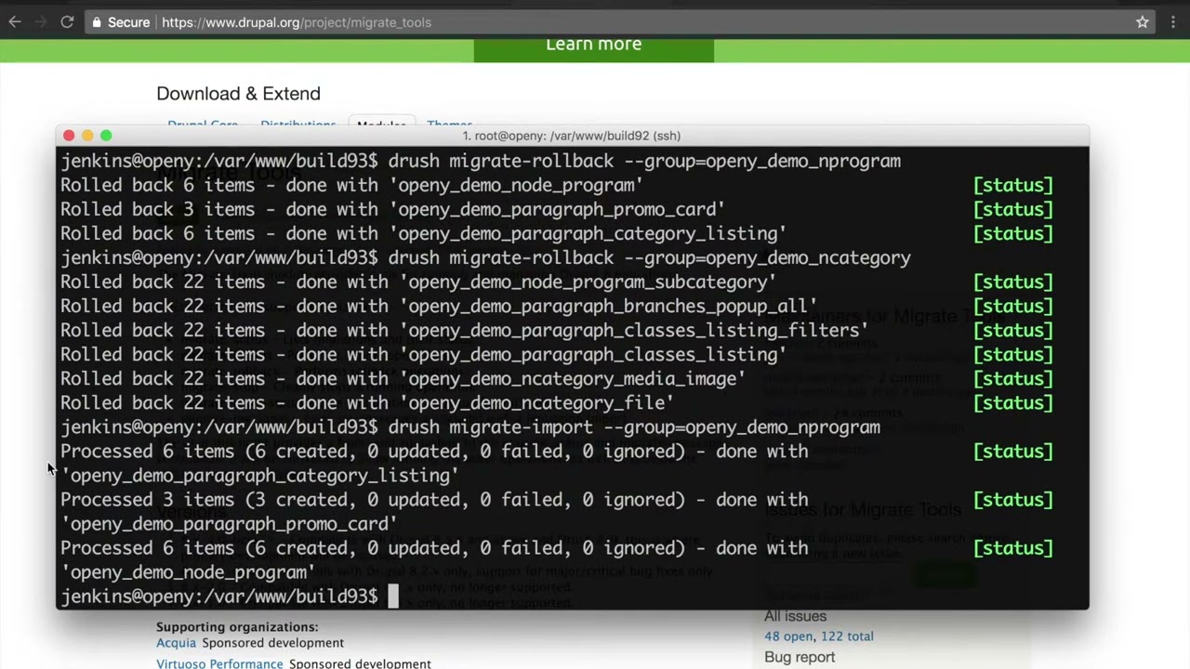Click 'openy_demo_paragraph_branches_popup_all' line

point(439,306)
